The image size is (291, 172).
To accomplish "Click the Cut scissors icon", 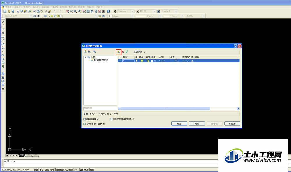I will 34,11.
